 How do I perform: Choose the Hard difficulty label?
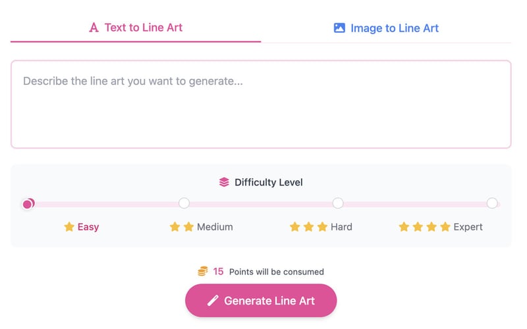tap(341, 227)
